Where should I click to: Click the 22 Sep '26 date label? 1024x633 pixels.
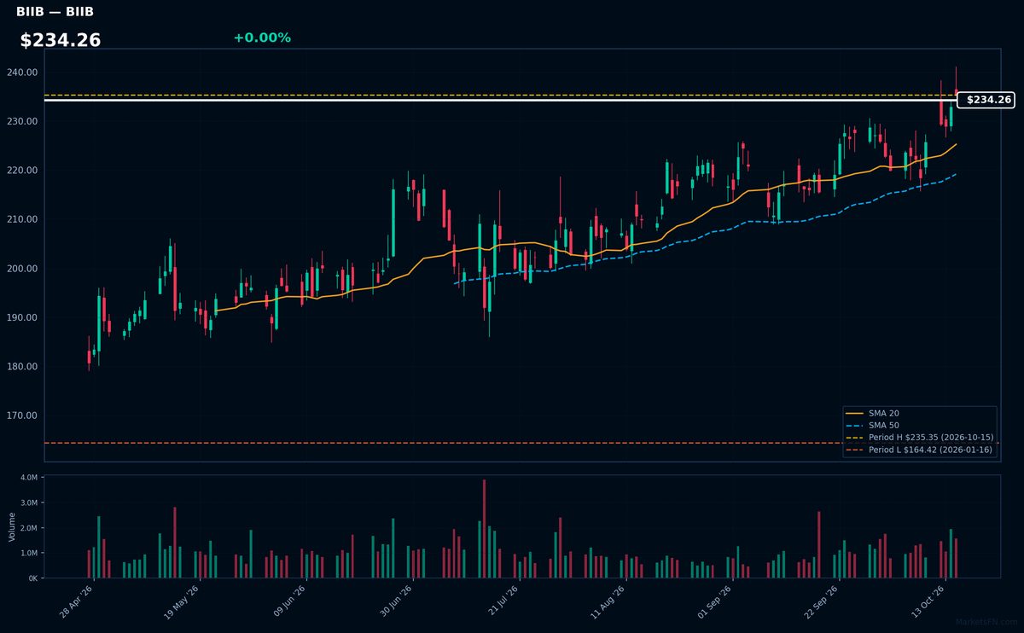point(822,601)
